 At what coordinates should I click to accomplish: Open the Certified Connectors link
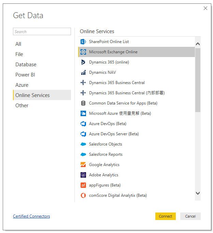pyautogui.click(x=31, y=216)
